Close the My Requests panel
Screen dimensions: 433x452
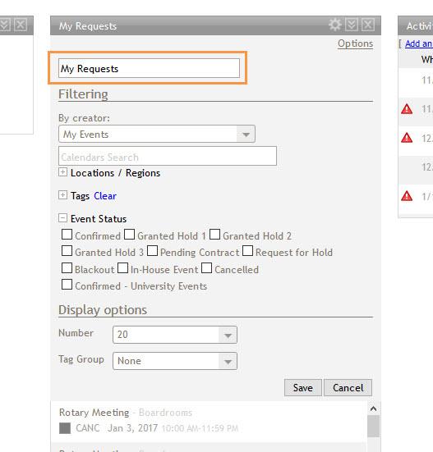(x=368, y=25)
